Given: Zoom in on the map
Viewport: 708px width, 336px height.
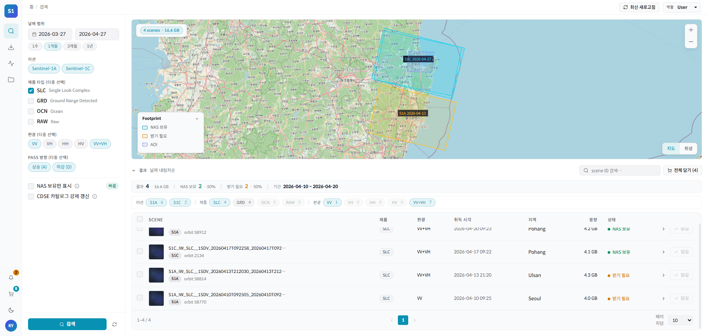Looking at the screenshot, I should [x=691, y=30].
